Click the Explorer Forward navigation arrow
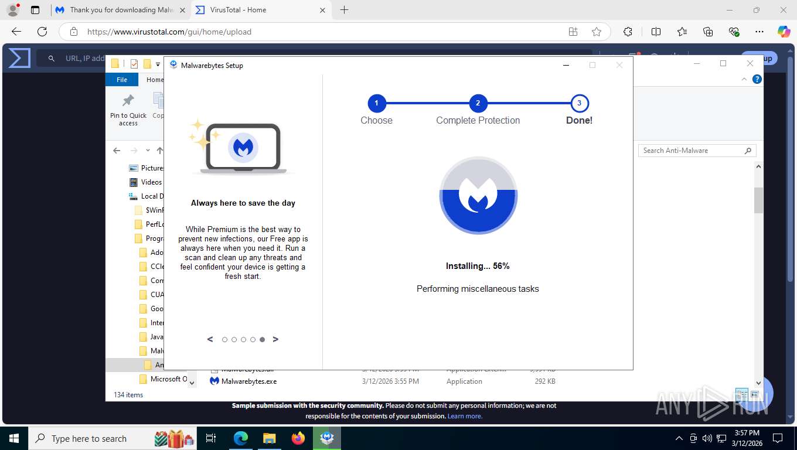This screenshot has width=797, height=450. [134, 151]
